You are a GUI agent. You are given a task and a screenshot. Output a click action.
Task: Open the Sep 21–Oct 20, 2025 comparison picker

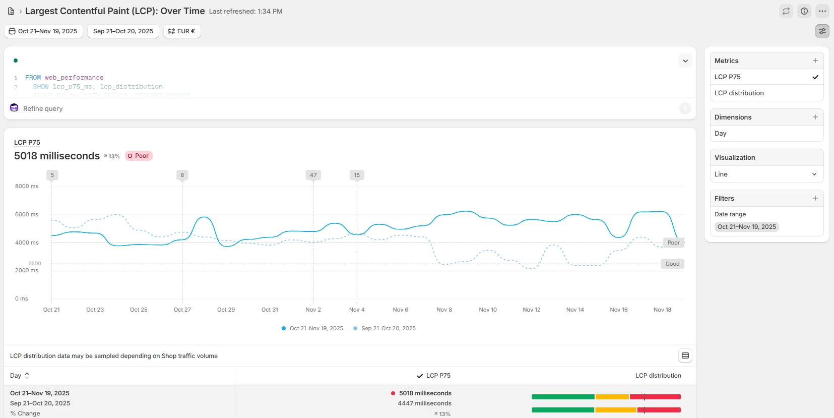tap(123, 31)
